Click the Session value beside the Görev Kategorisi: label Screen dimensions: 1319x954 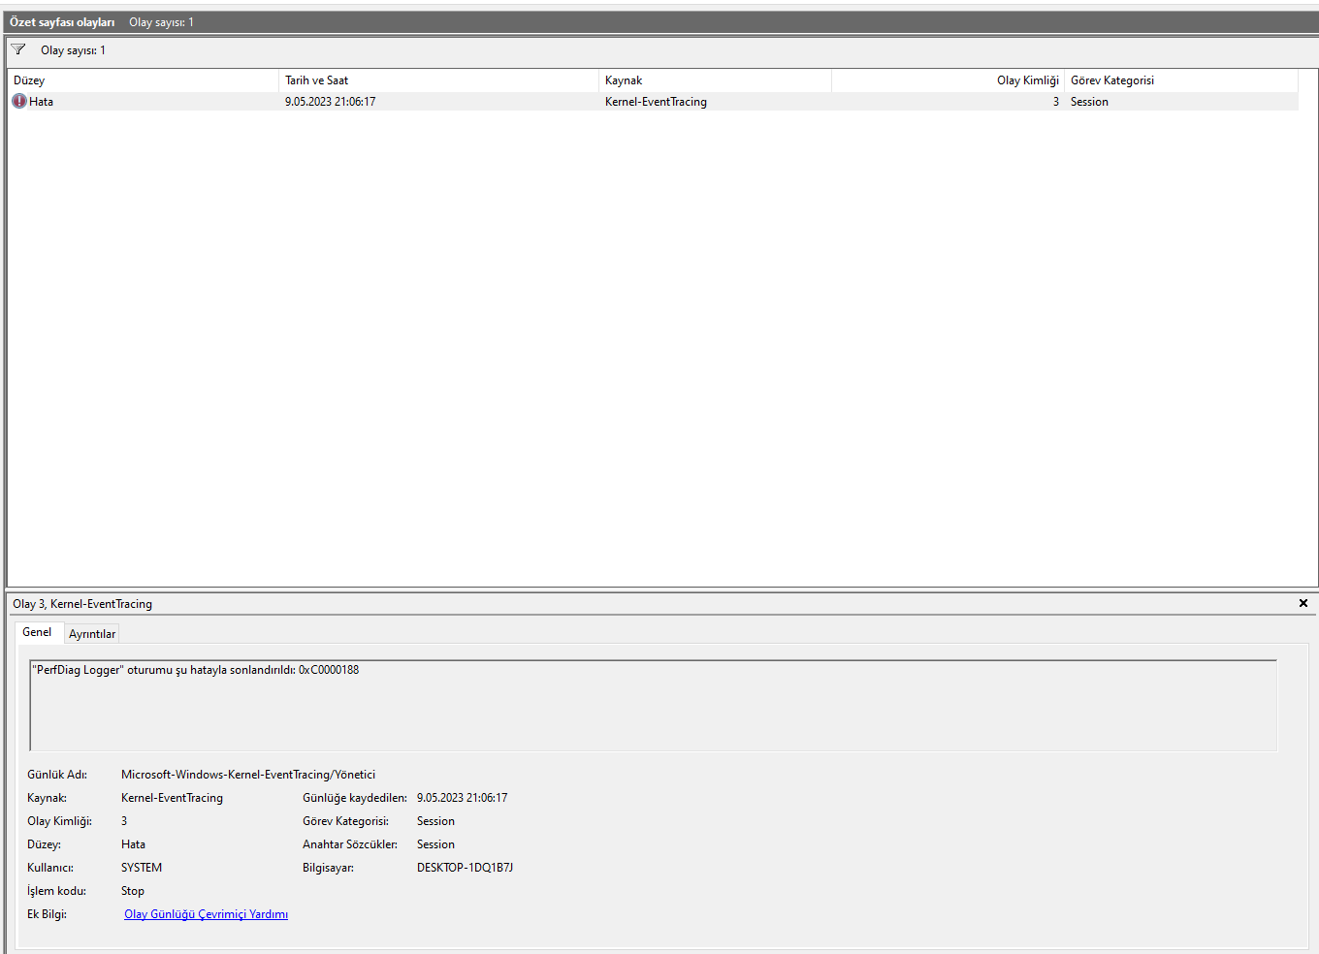[x=435, y=821]
